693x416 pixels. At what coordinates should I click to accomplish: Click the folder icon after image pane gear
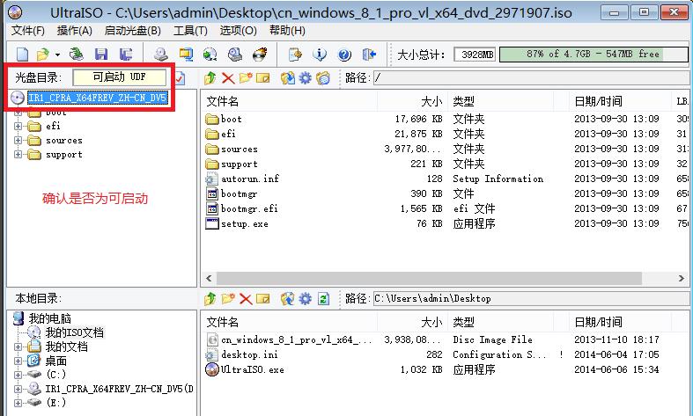point(323,78)
